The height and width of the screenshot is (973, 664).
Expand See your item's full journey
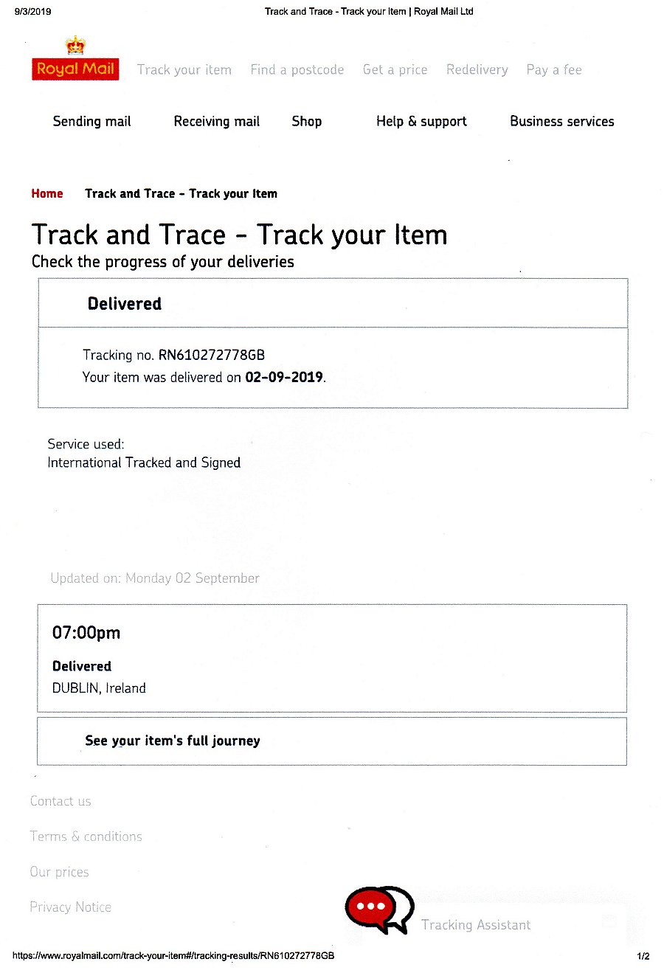point(173,741)
